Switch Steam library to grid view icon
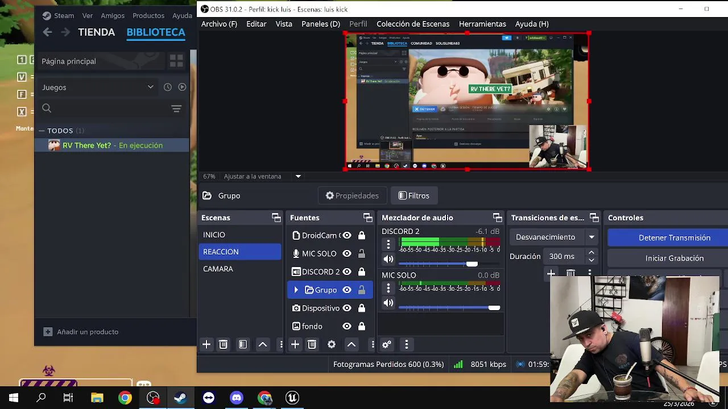This screenshot has height=409, width=728. point(176,61)
